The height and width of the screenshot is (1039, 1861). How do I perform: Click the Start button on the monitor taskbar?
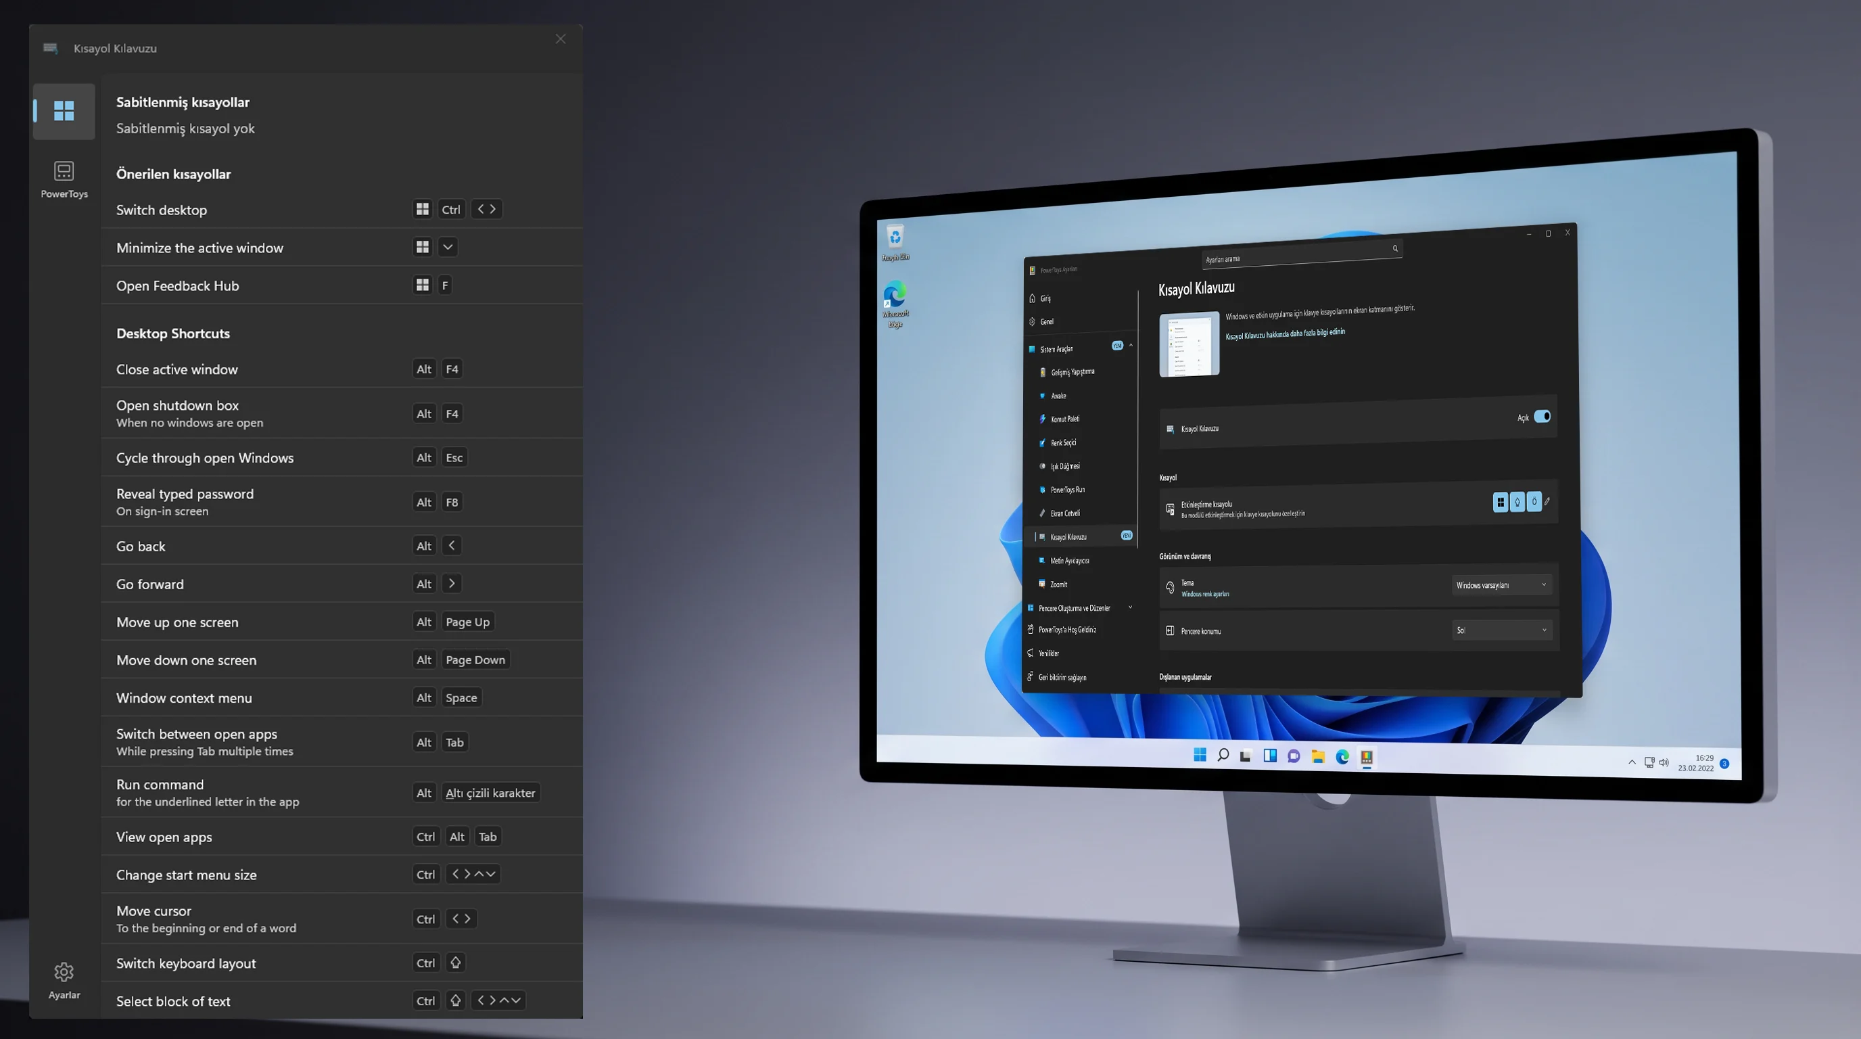[1200, 754]
